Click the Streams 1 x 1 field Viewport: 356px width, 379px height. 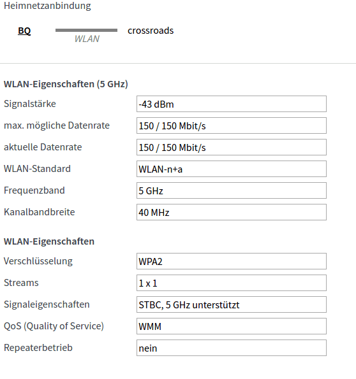232,283
